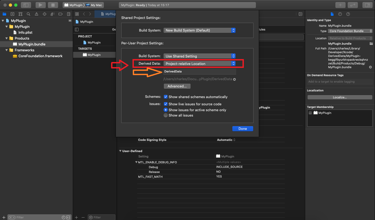Viewport: 375px width, 220px height.
Task: Show the File inspector
Action: click(x=332, y=14)
